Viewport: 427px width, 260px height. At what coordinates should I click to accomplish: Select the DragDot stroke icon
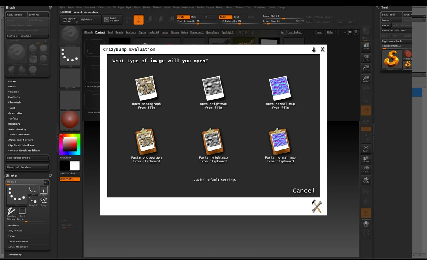point(33,201)
